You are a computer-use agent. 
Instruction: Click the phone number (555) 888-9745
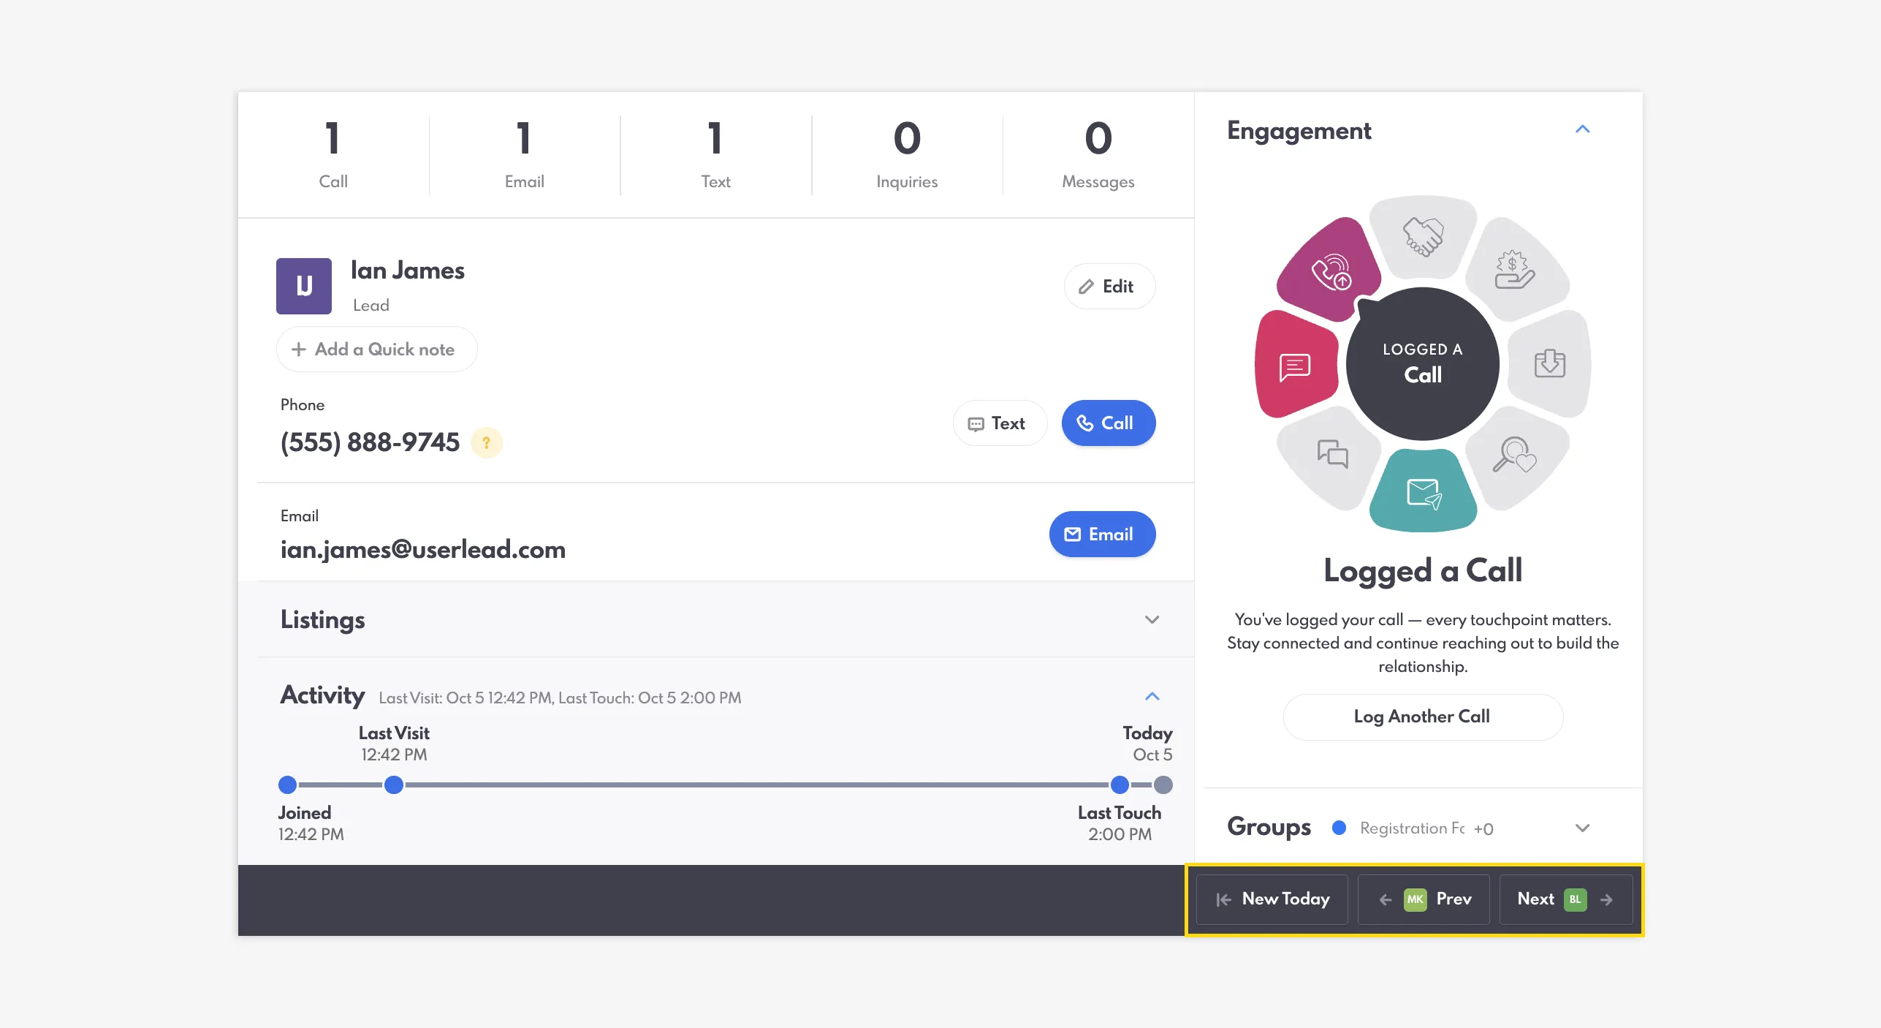[370, 442]
